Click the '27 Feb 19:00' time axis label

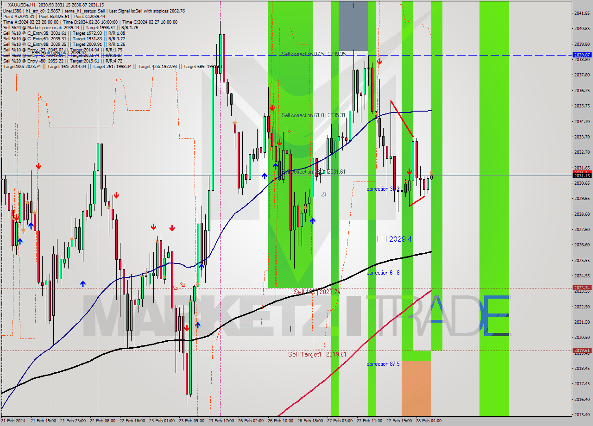pos(399,421)
